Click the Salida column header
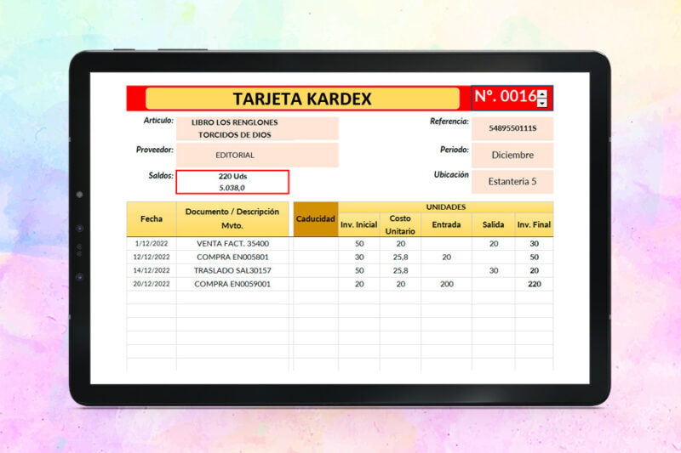The height and width of the screenshot is (453, 681). pyautogui.click(x=494, y=224)
